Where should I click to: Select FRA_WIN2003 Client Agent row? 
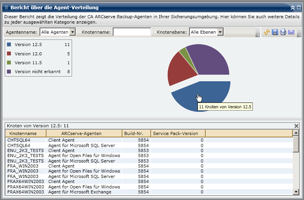(149, 166)
